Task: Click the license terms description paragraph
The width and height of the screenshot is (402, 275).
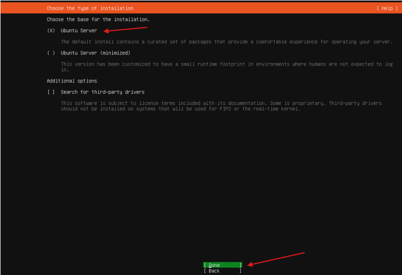Action: pyautogui.click(x=221, y=103)
